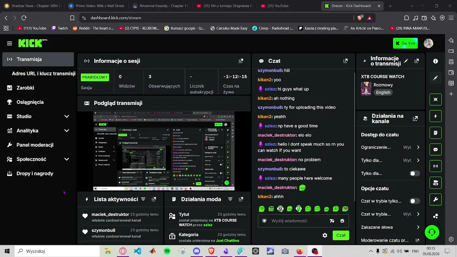Open the emoji picker in chat input
The height and width of the screenshot is (257, 457).
pos(342,221)
